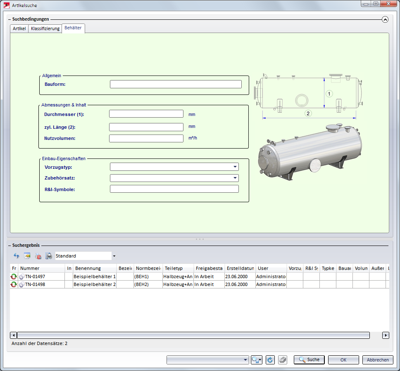Click the Abbrechen button
Viewport: 400px width, 371px height.
[x=378, y=360]
